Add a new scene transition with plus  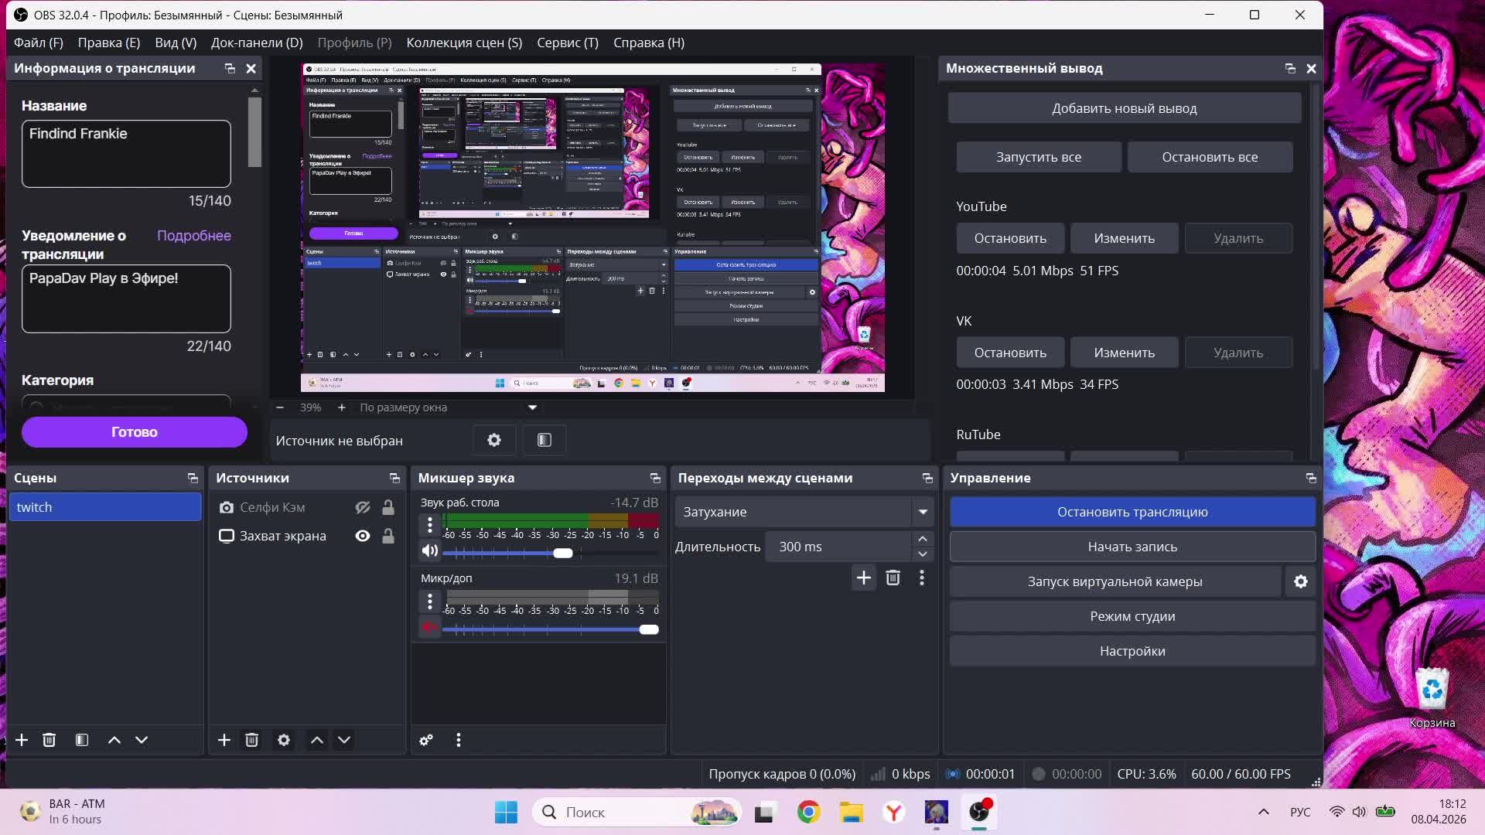[x=863, y=578]
